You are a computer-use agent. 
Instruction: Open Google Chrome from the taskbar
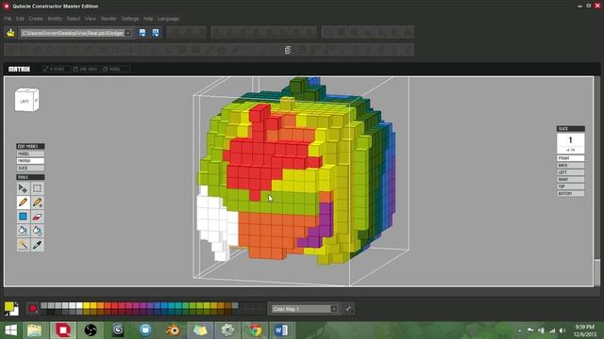click(x=255, y=331)
